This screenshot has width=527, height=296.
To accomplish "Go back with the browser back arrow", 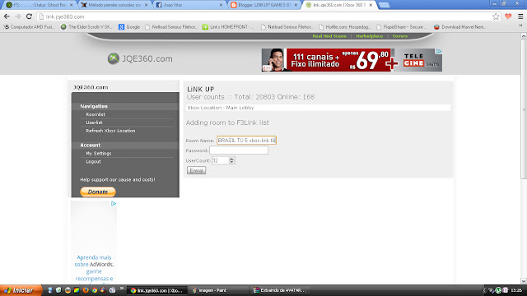I will (7, 16).
